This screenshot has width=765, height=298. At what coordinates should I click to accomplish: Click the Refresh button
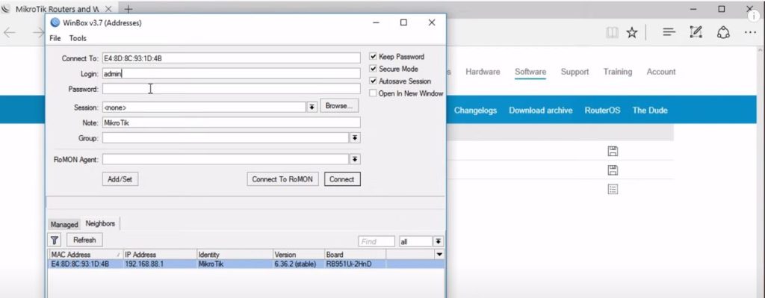tap(84, 240)
